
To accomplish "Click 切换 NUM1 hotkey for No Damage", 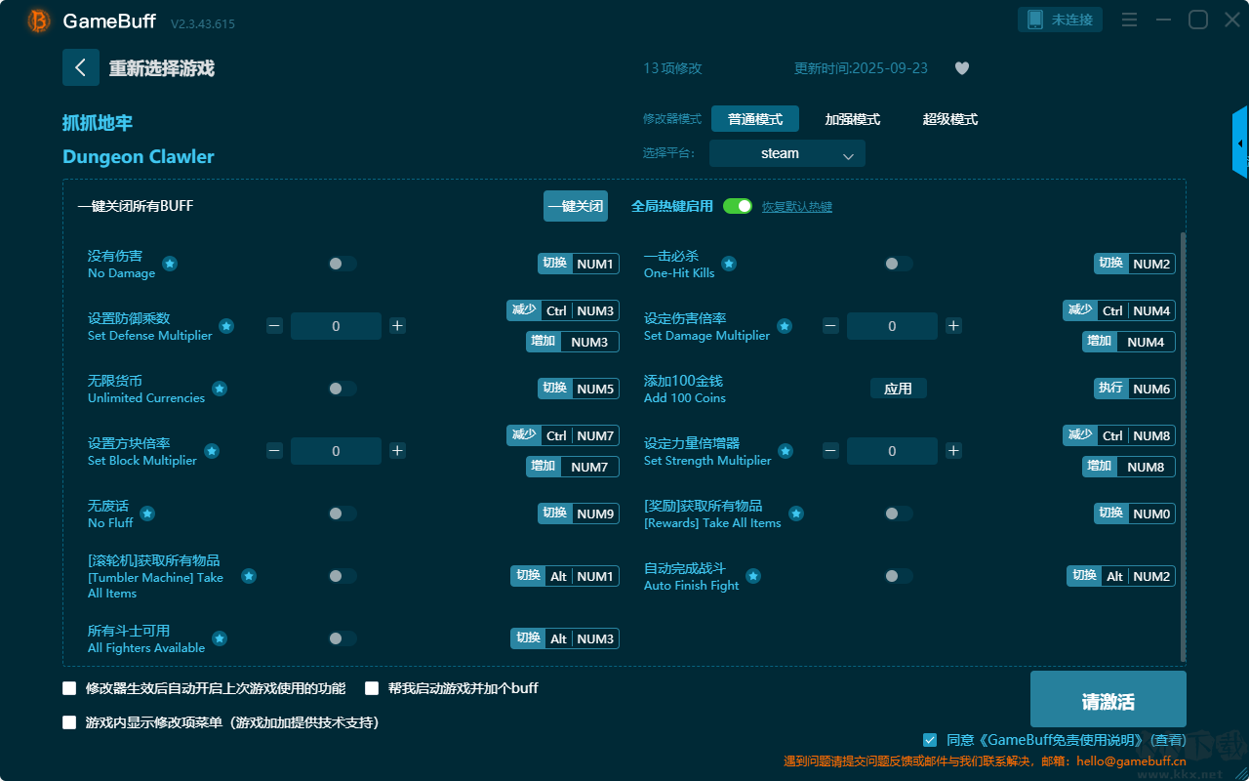I will pos(579,264).
